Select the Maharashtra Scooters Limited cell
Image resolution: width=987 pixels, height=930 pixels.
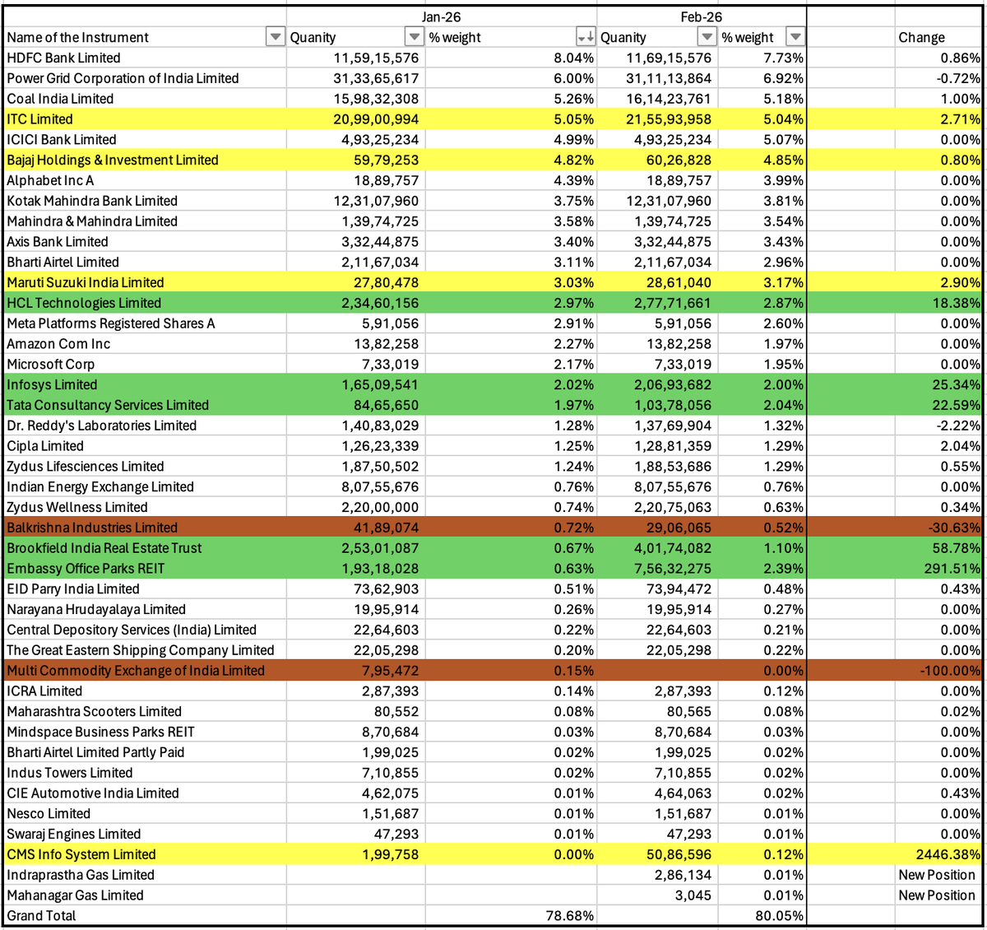[145, 711]
